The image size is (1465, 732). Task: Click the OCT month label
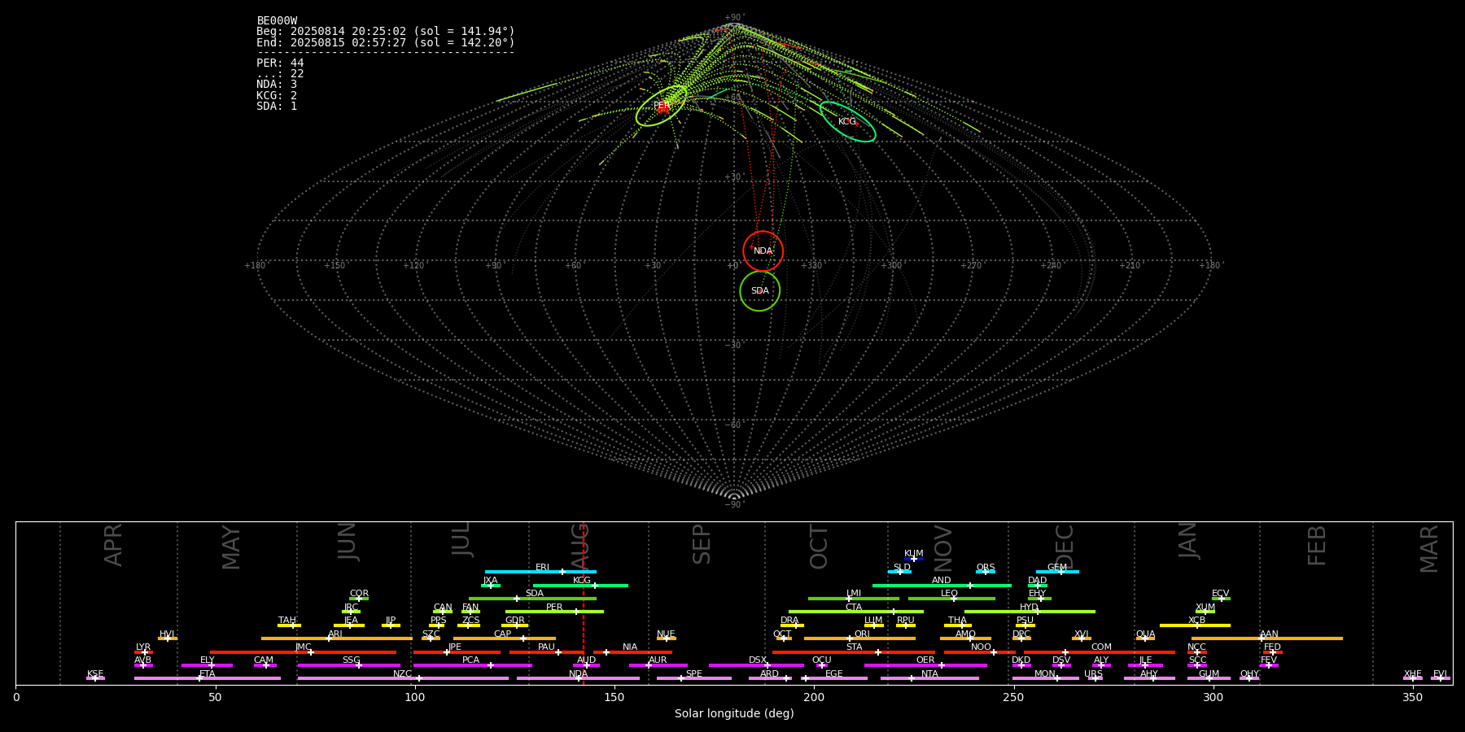click(x=819, y=547)
